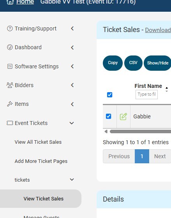
Task: Click the First Name column header
Action: click(148, 86)
